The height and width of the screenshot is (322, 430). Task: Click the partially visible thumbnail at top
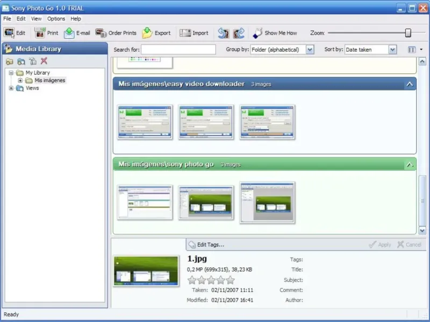pos(145,63)
